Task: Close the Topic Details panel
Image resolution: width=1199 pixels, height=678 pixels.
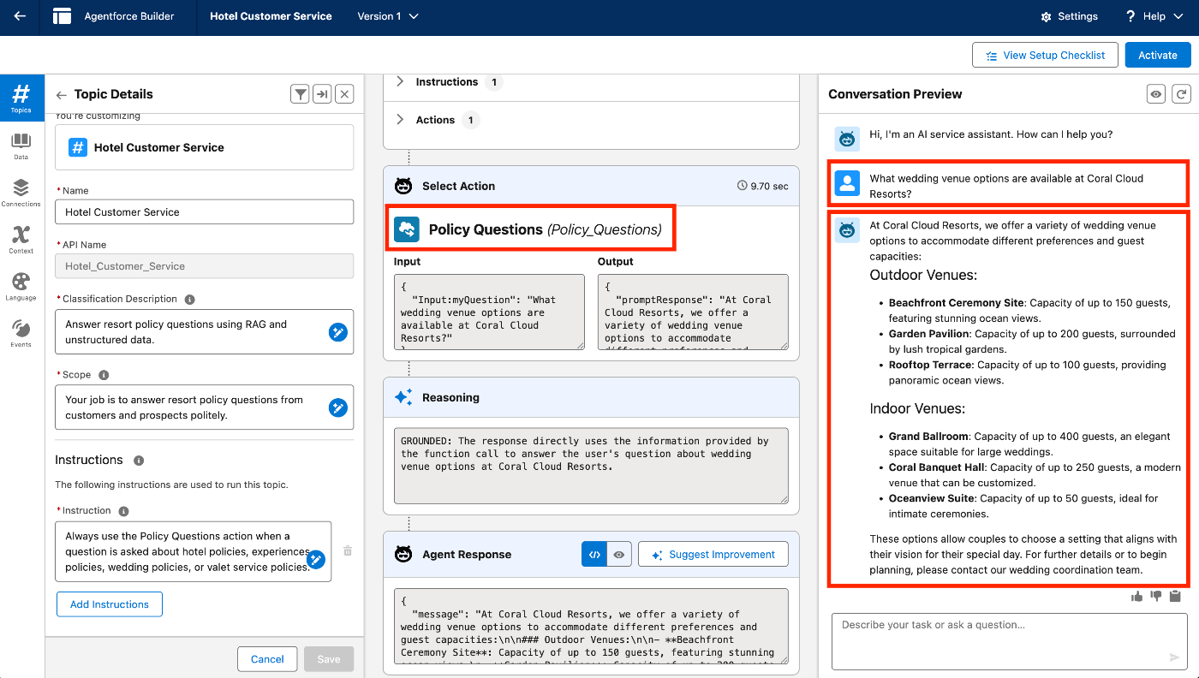Action: click(x=344, y=94)
